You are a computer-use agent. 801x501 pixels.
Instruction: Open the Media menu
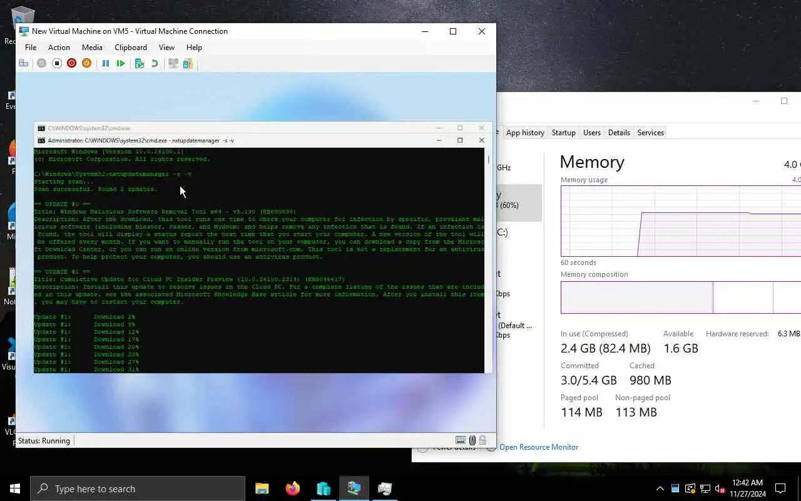[x=92, y=48]
